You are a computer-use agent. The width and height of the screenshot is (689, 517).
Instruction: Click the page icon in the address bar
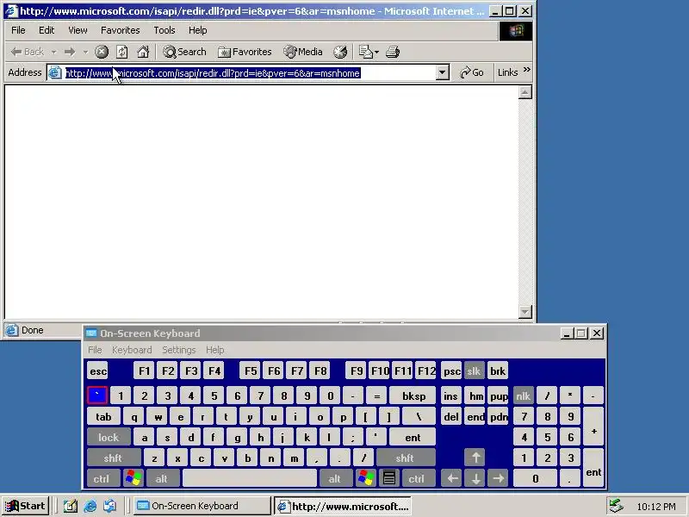click(54, 72)
